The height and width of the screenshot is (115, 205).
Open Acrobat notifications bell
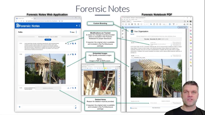188,21
